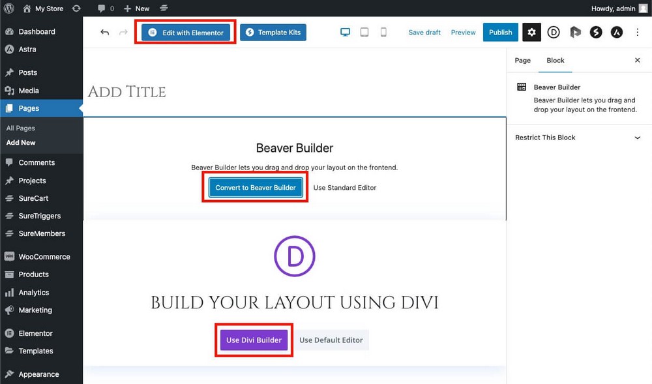
Task: Switch to the Block tab
Action: pyautogui.click(x=556, y=60)
